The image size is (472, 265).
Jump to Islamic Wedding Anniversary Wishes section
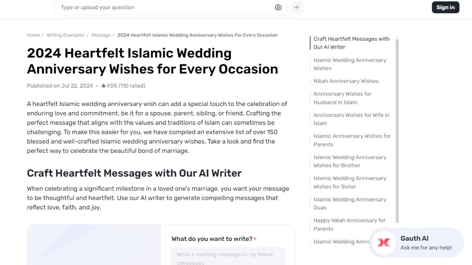click(x=350, y=64)
